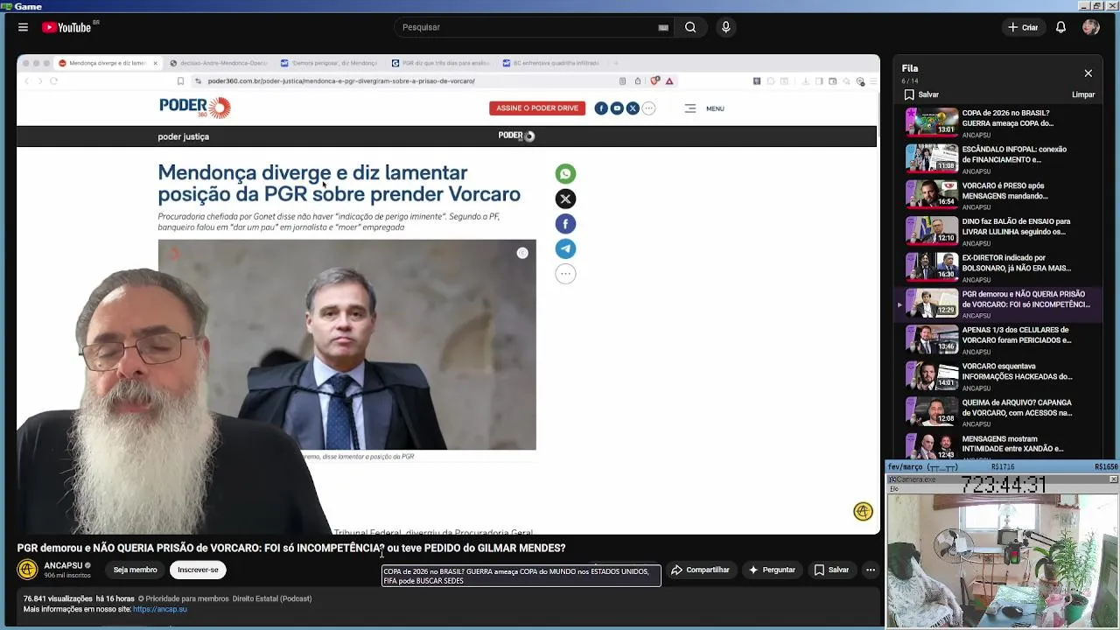The image size is (1120, 630).
Task: Open the ANCAPSU channel avatar below the video
Action: [x=27, y=570]
